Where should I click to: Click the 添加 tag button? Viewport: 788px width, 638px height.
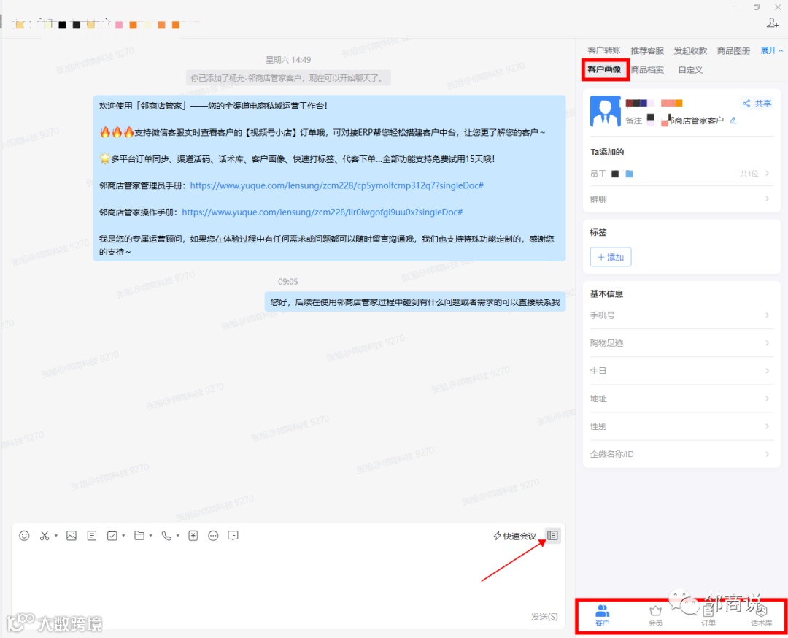611,257
